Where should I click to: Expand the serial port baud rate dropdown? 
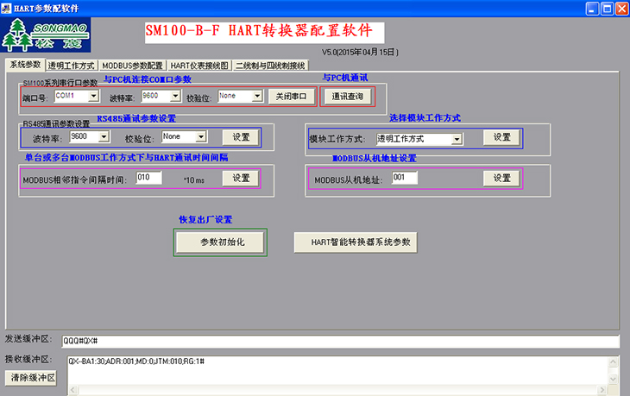click(175, 96)
